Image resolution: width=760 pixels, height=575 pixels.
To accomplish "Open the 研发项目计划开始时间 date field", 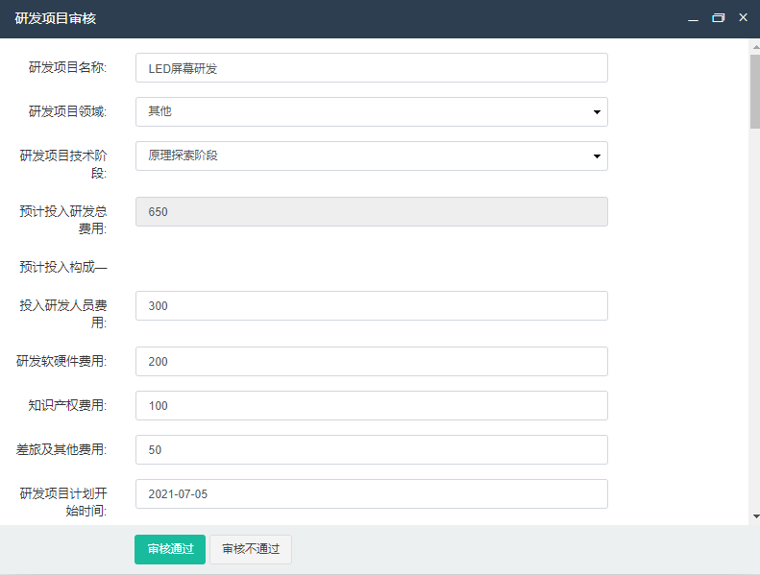I will click(x=371, y=493).
